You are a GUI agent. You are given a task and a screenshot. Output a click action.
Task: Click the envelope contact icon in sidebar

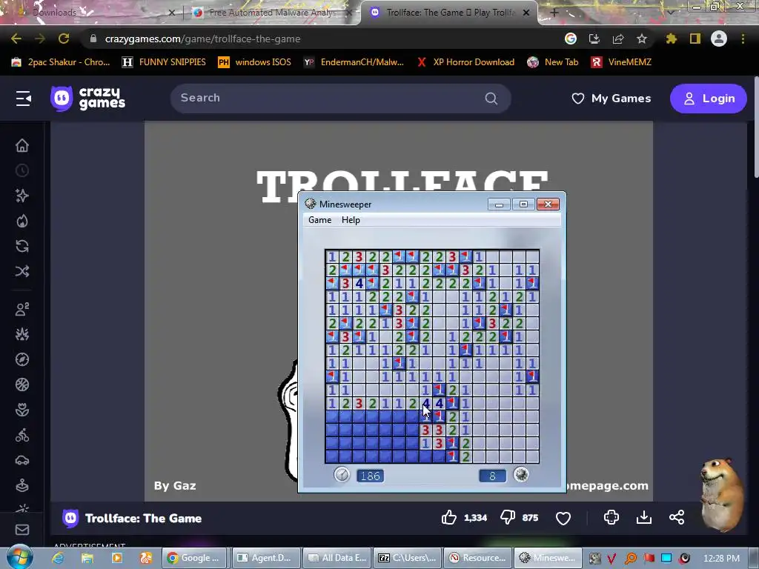(21, 530)
